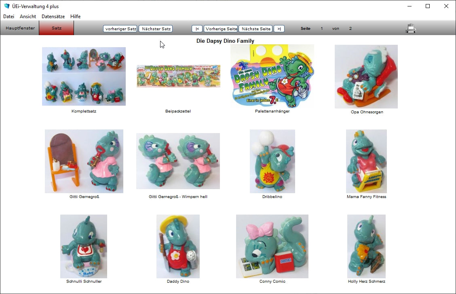456x294 pixels.
Task: Click the Palettenanhänger picture
Action: tap(272, 76)
